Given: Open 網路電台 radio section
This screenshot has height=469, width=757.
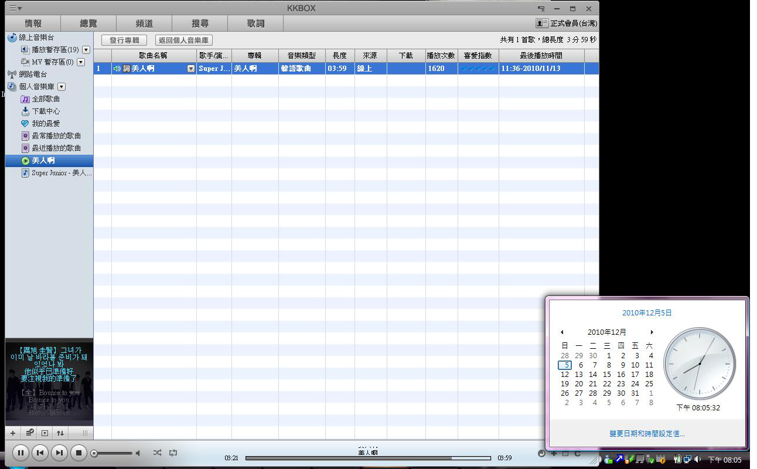Looking at the screenshot, I should click(27, 74).
